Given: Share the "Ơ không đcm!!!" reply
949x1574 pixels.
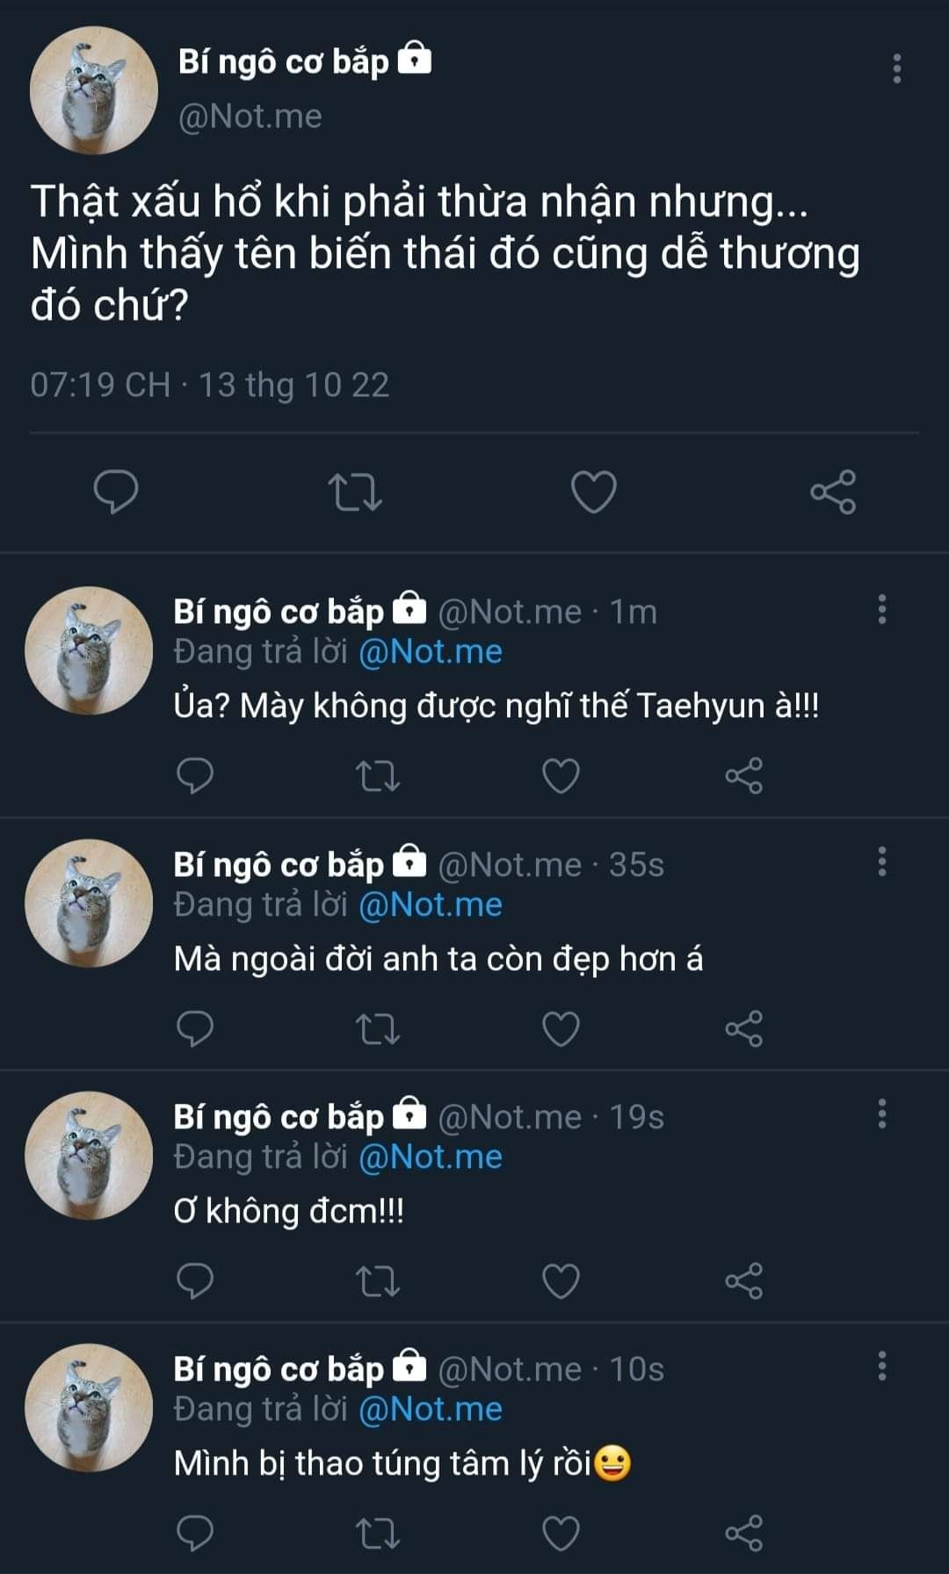Looking at the screenshot, I should point(743,1280).
